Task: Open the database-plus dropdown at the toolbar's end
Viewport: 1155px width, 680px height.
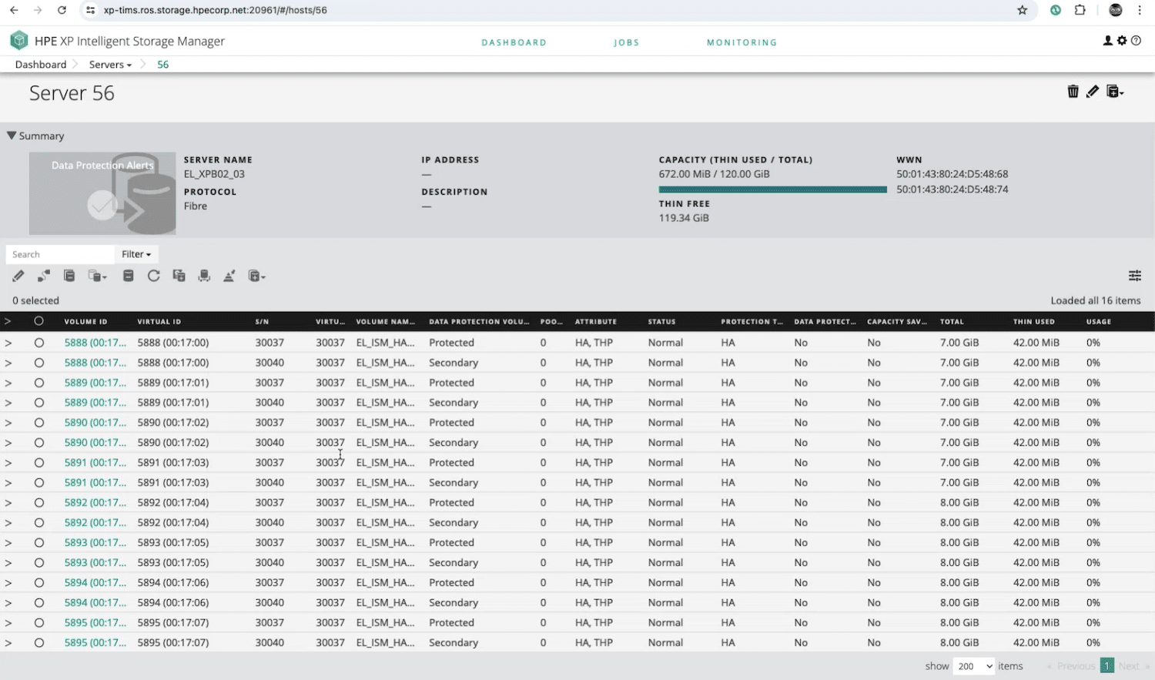Action: (257, 276)
